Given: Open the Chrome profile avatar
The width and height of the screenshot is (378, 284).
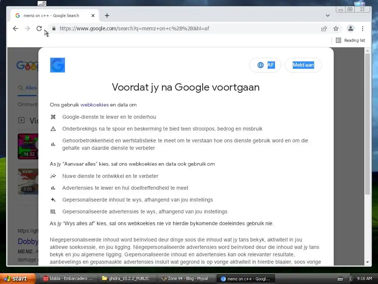Looking at the screenshot, I should tap(351, 28).
